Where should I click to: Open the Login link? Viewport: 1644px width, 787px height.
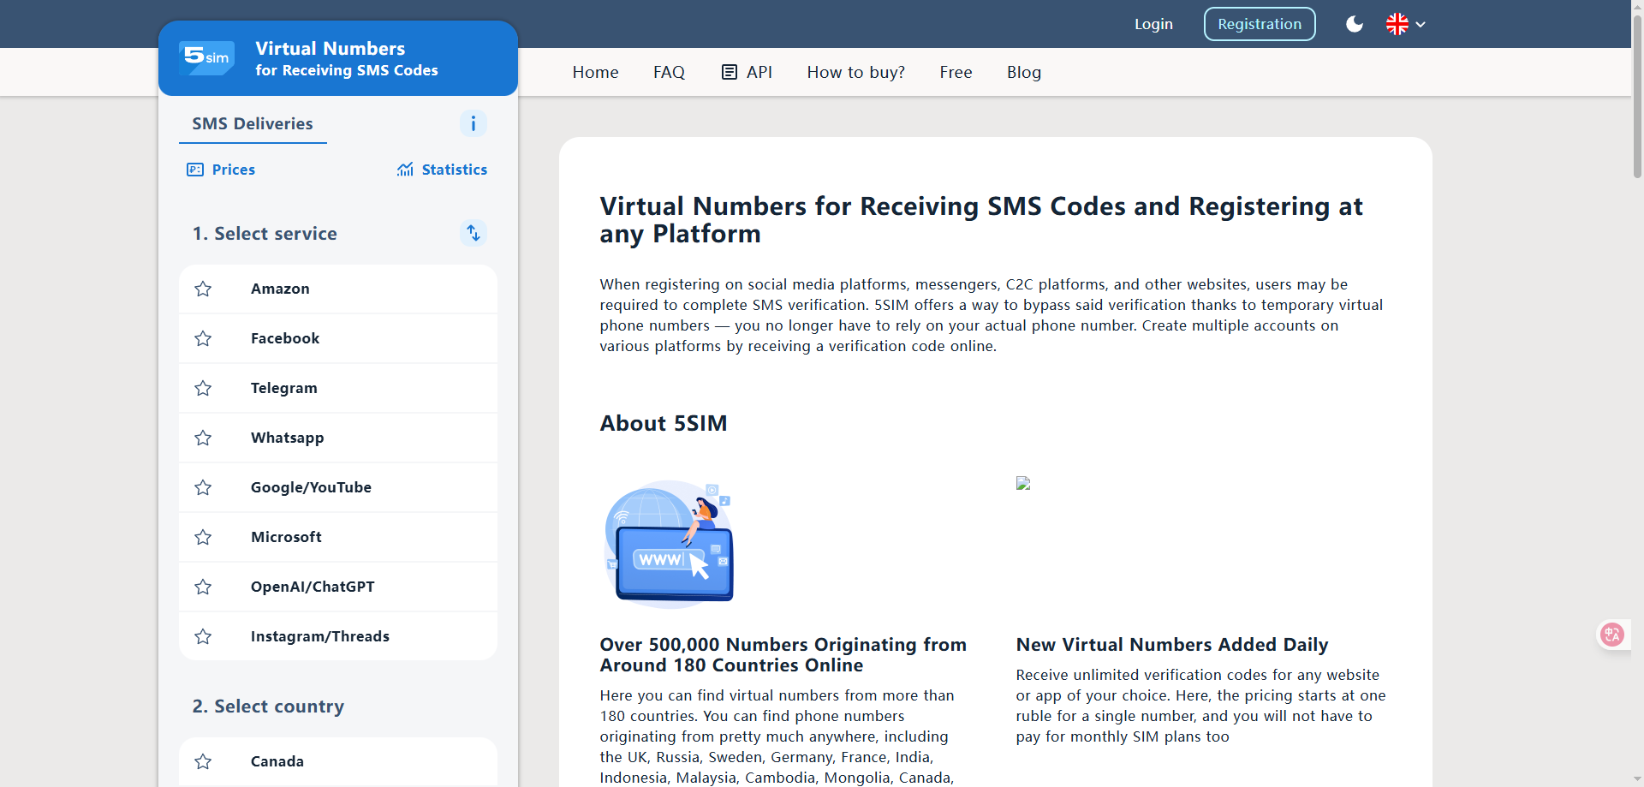[x=1153, y=24]
